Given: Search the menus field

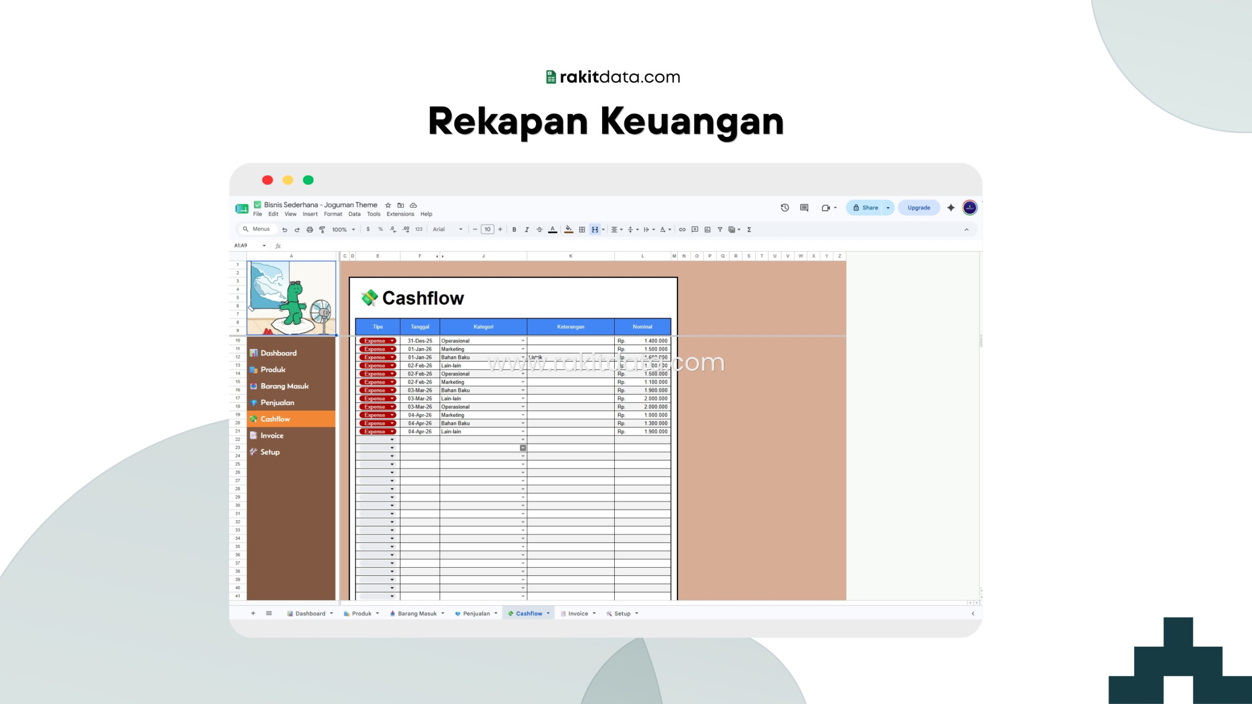Looking at the screenshot, I should point(257,229).
